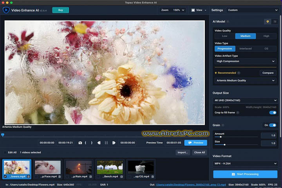This screenshot has width=282, height=188.
Task: Click the Grain Size value field
Action: [x=269, y=143]
